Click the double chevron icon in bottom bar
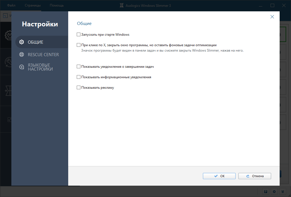The image size is (291, 197). (283, 192)
